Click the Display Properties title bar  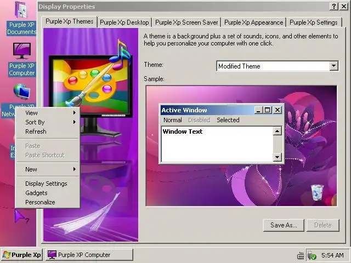coord(183,7)
